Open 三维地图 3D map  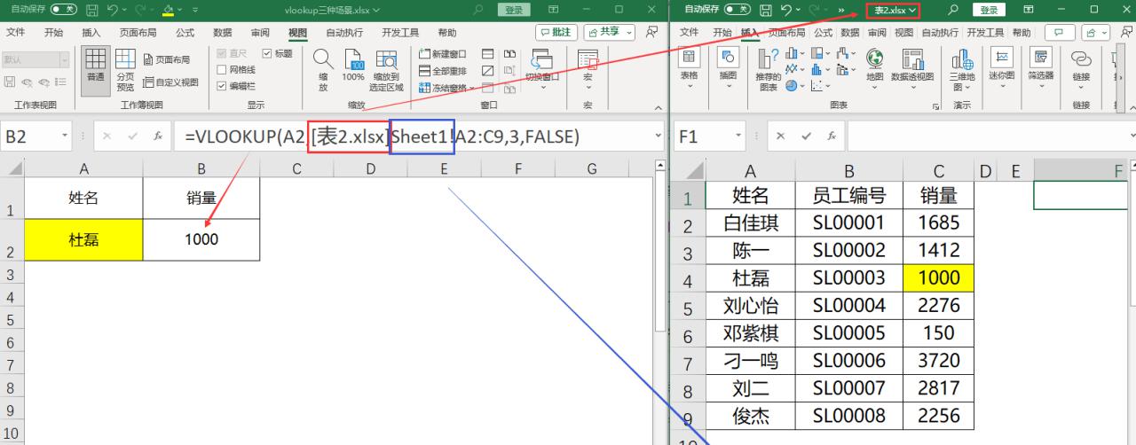click(962, 70)
